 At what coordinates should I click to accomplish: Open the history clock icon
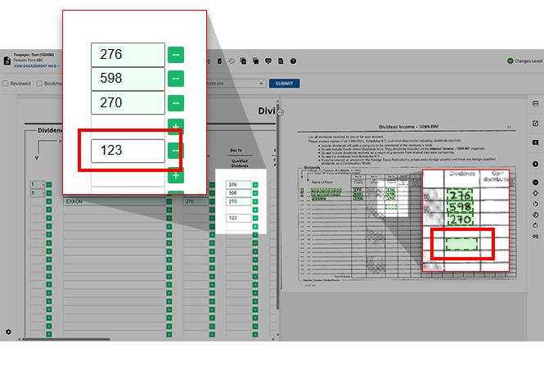[x=232, y=61]
